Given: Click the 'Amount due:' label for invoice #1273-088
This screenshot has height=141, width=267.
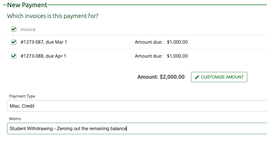Looking at the screenshot, I should point(148,56).
